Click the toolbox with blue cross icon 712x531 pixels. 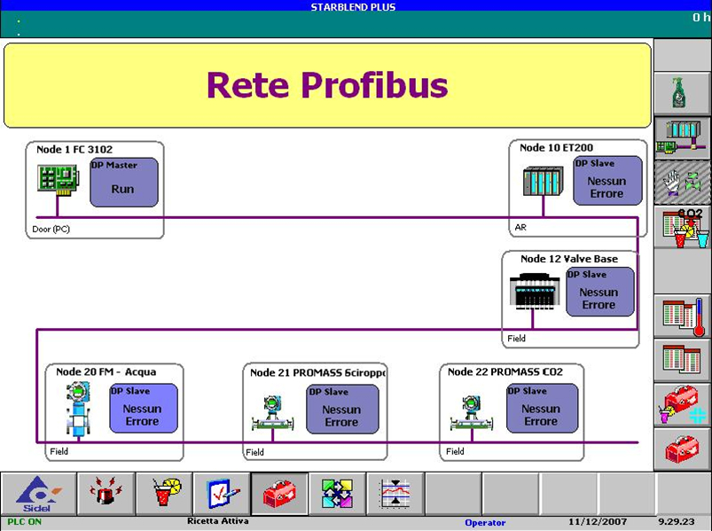[x=682, y=404]
